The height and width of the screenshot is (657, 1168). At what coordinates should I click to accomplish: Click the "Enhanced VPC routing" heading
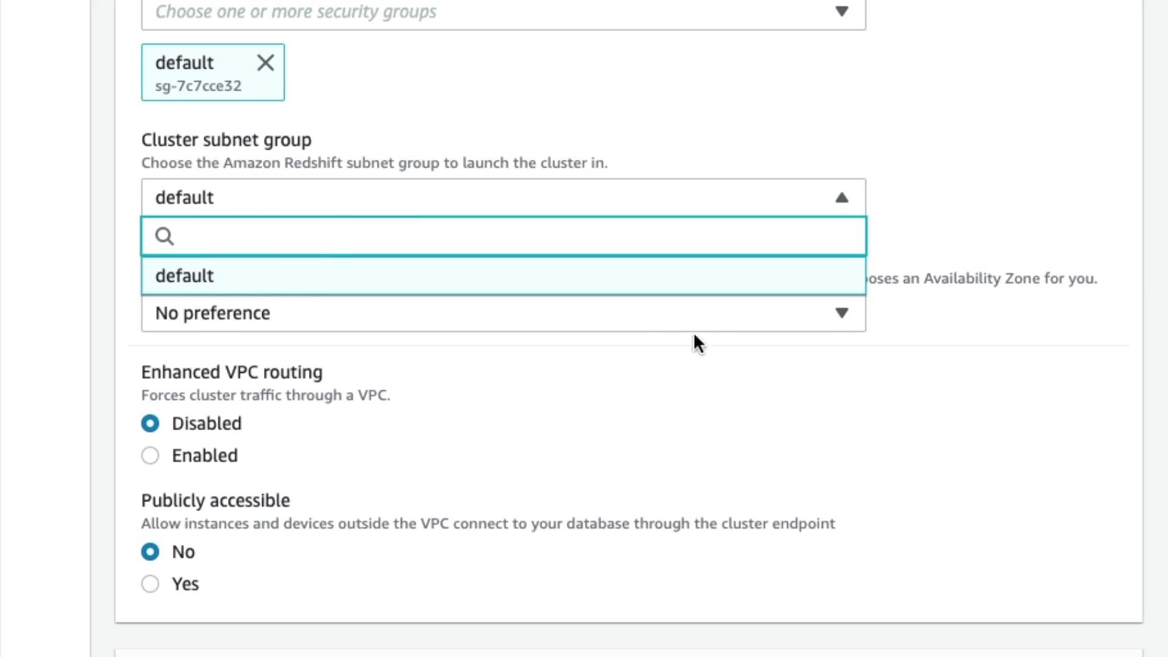coord(232,372)
